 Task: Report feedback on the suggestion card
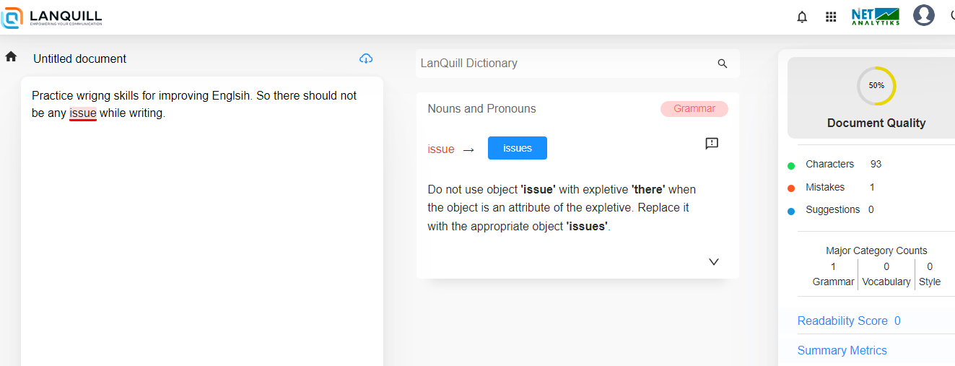pos(712,144)
